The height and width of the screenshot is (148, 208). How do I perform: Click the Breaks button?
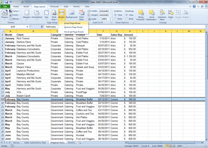pos(62,15)
